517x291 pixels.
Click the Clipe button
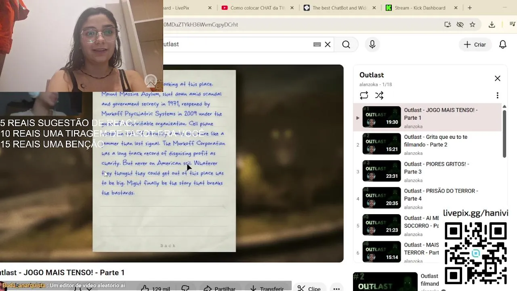[309, 289]
